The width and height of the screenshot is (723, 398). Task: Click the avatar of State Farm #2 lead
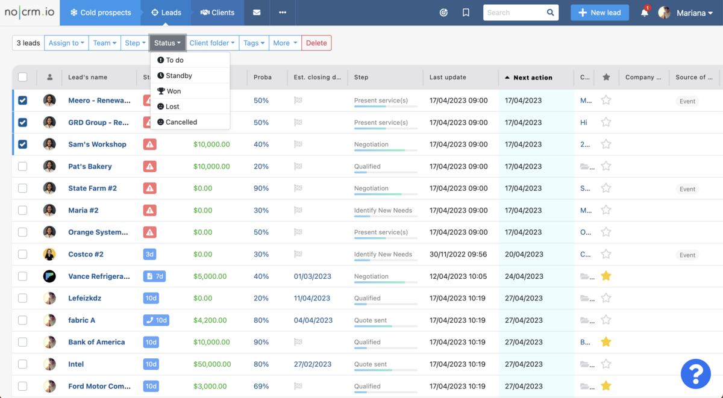pos(49,188)
